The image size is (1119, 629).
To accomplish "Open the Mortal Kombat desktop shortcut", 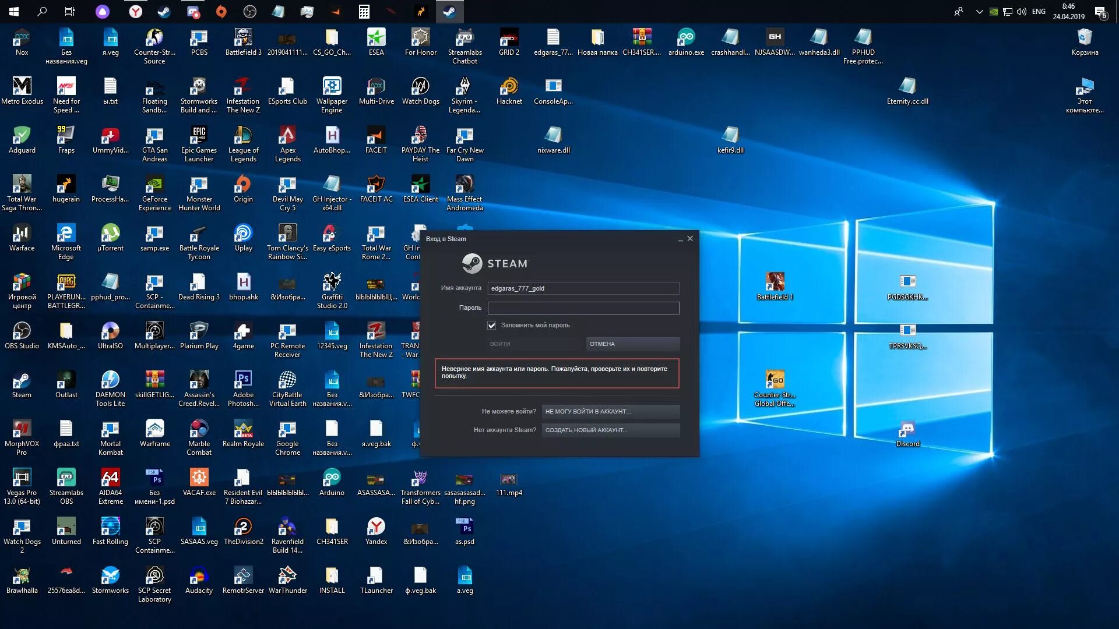I will [110, 437].
